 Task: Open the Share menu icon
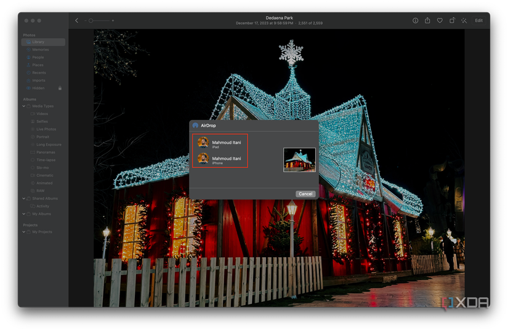pos(427,20)
